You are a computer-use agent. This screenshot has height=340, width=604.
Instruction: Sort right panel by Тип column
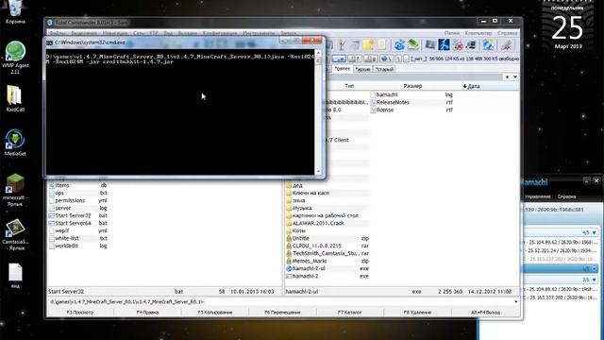pos(349,86)
